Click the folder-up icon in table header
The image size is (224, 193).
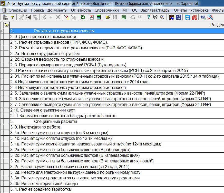pos(6,25)
